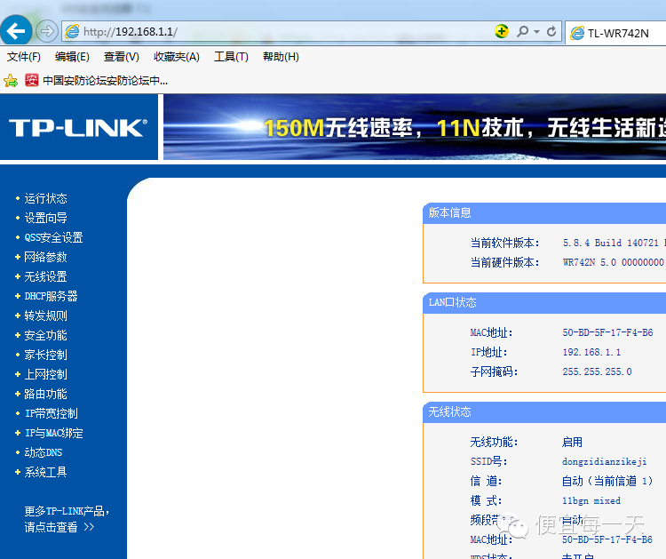This screenshot has height=559, width=666.
Task: Click the 当前软件版本 label
Action: point(504,243)
